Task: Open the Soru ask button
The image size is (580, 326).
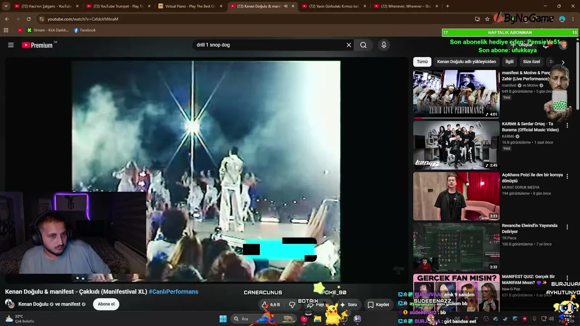Action: tap(348, 305)
